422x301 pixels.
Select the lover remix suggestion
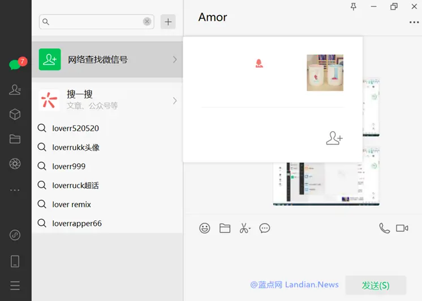pos(71,204)
